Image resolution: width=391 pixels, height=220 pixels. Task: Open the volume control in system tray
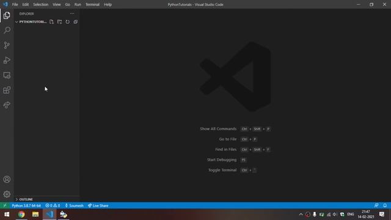click(x=335, y=215)
